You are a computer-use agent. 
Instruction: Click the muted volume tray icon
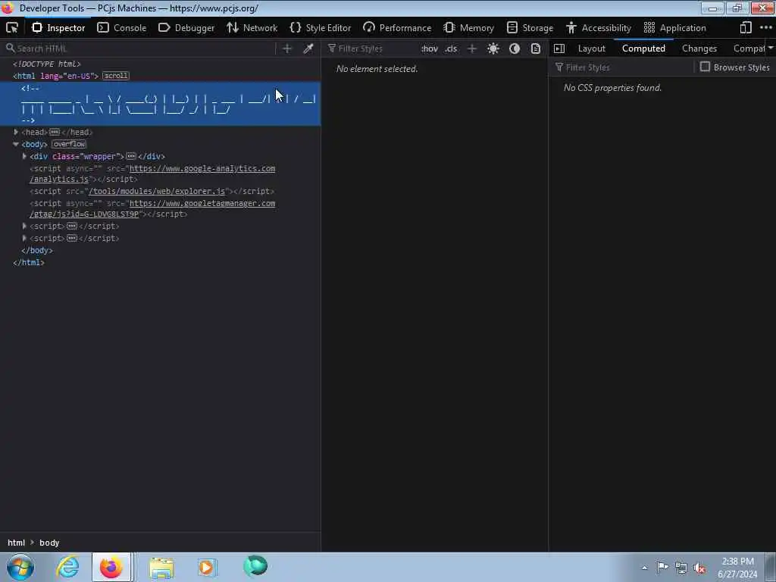pos(699,568)
